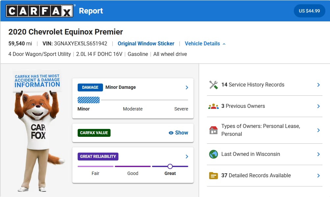The width and height of the screenshot is (330, 197).
Task: Open 37 Detailed Records Available row
Action: (x=265, y=176)
